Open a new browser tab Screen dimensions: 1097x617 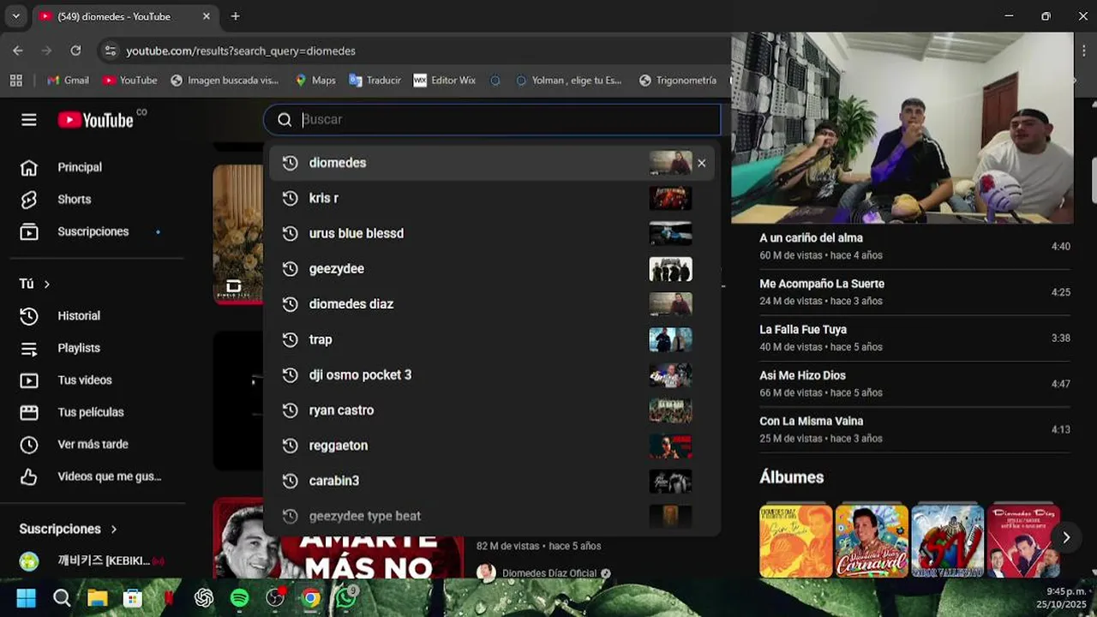click(x=236, y=16)
